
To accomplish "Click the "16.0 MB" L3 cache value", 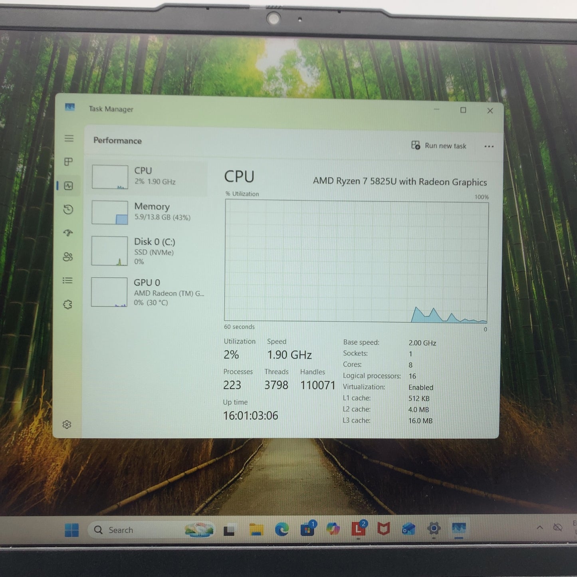I will (420, 421).
